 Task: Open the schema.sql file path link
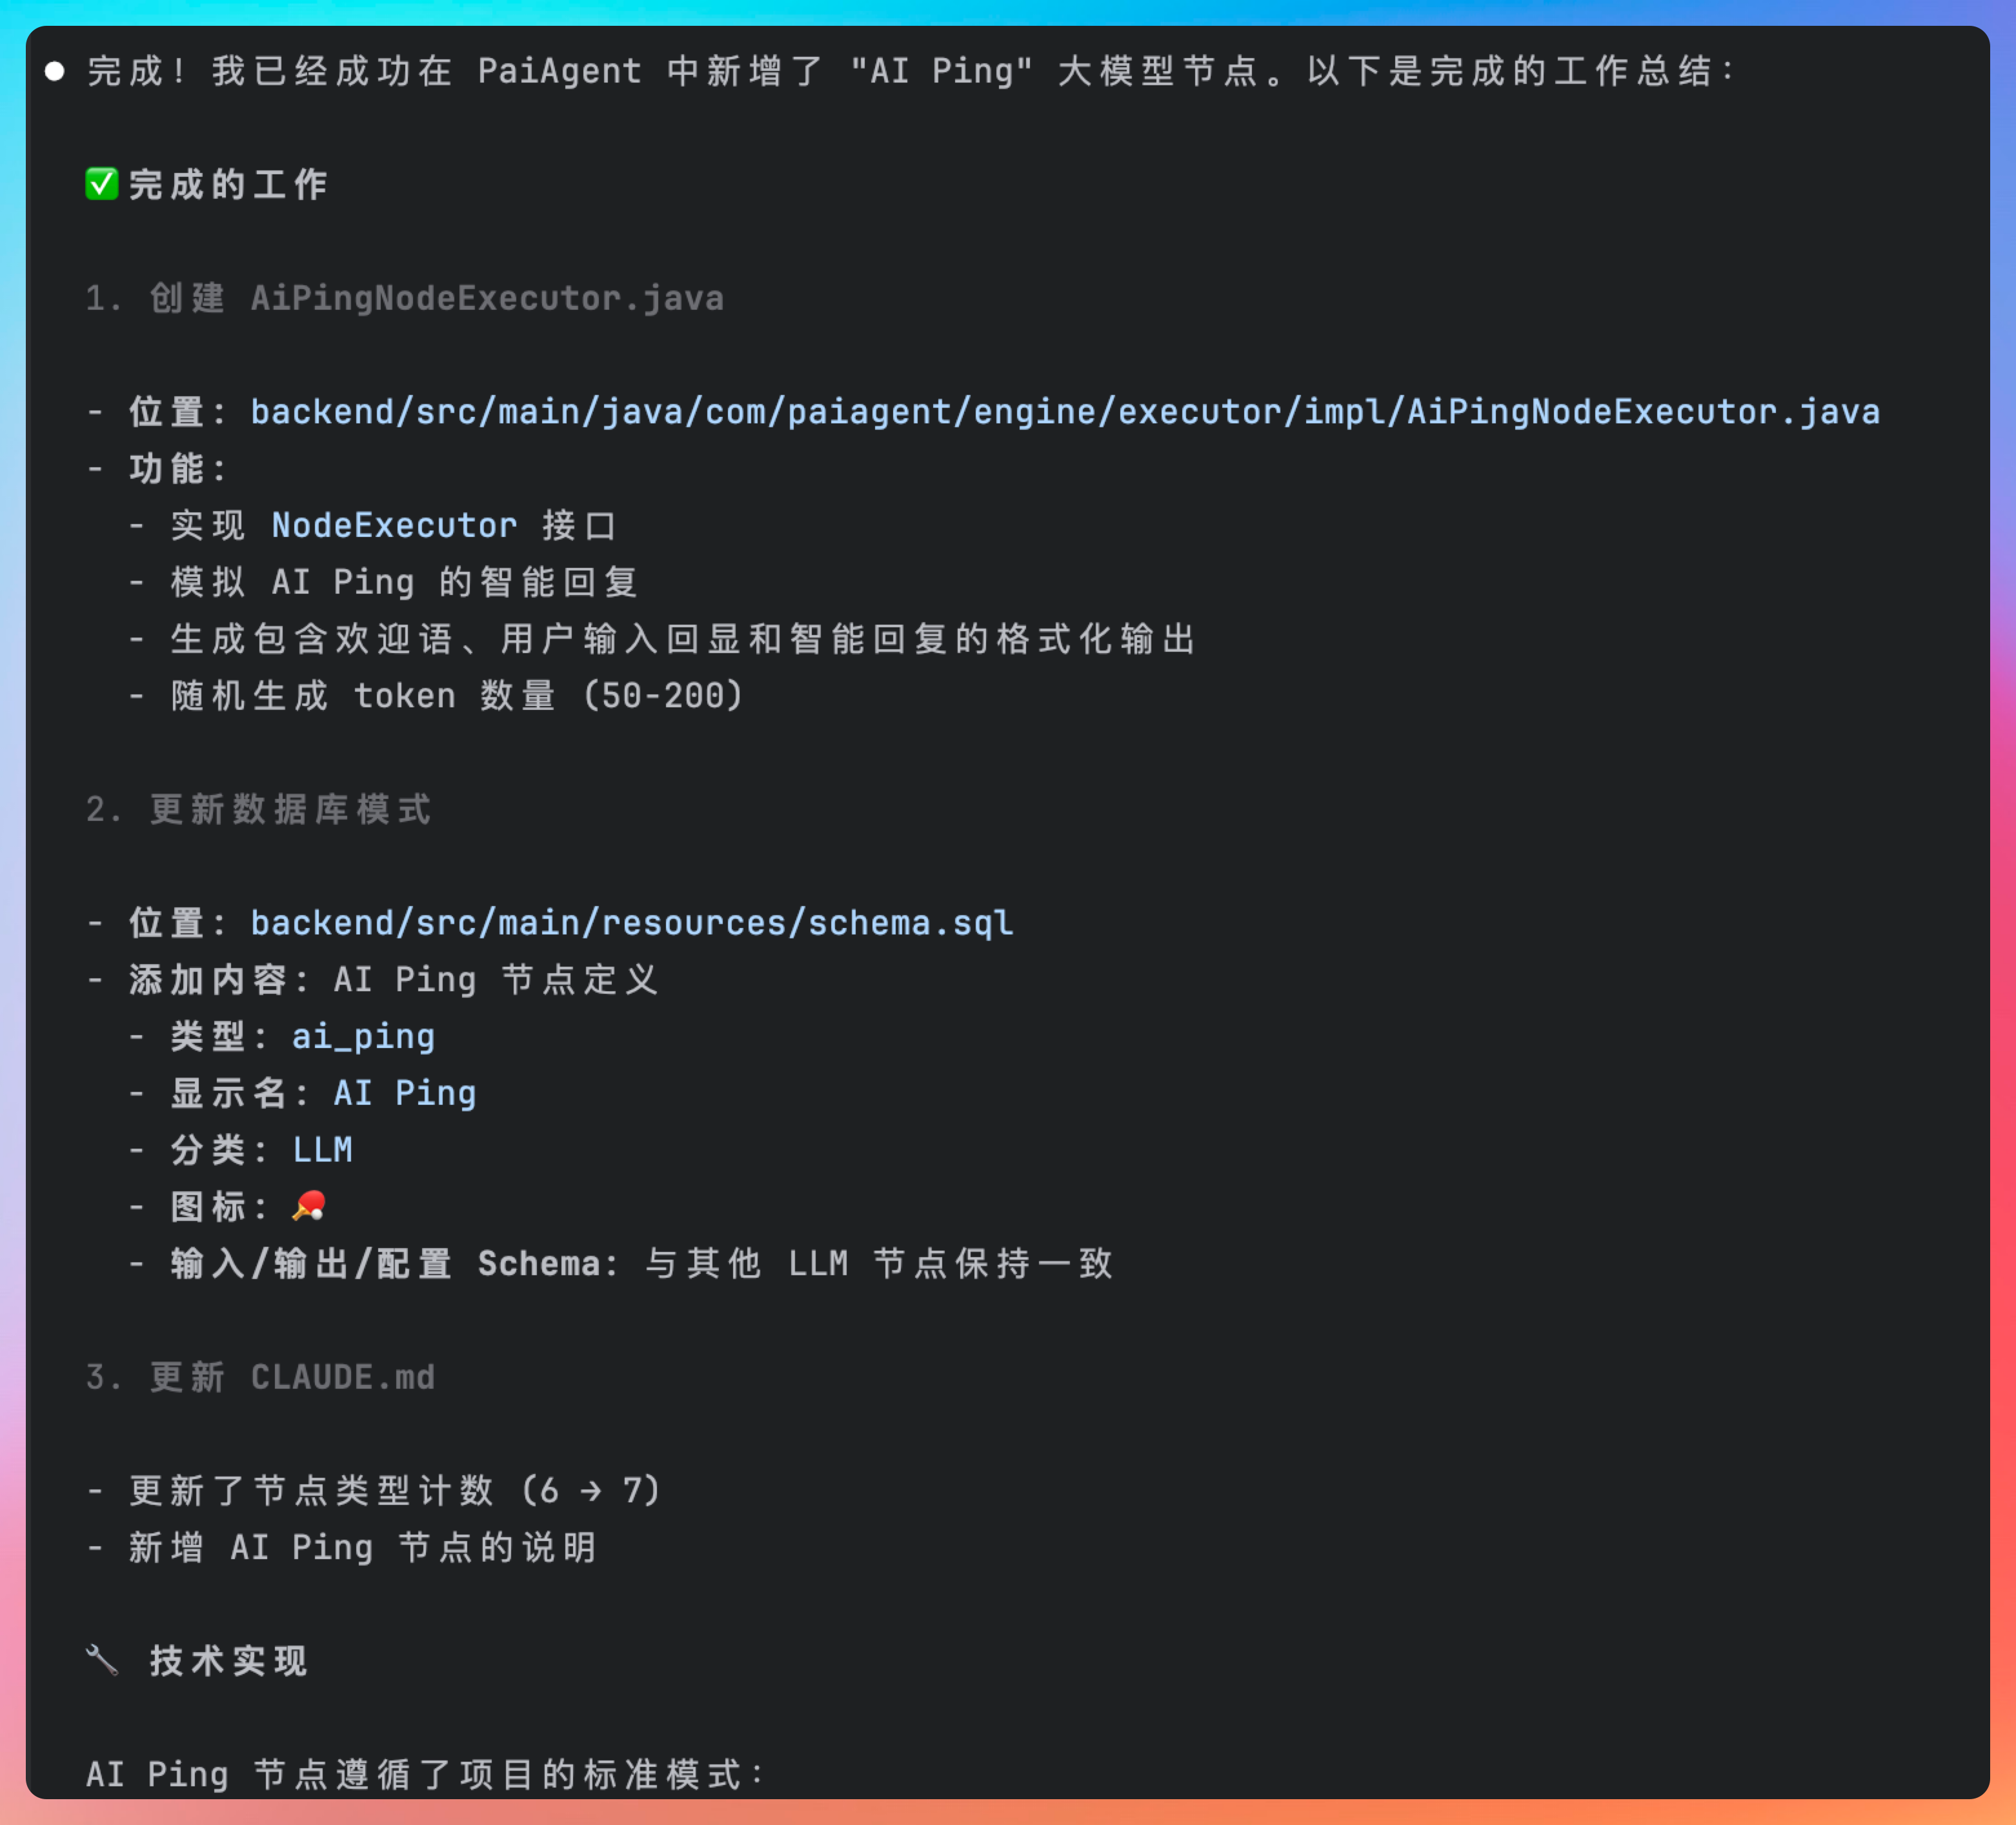pos(631,923)
